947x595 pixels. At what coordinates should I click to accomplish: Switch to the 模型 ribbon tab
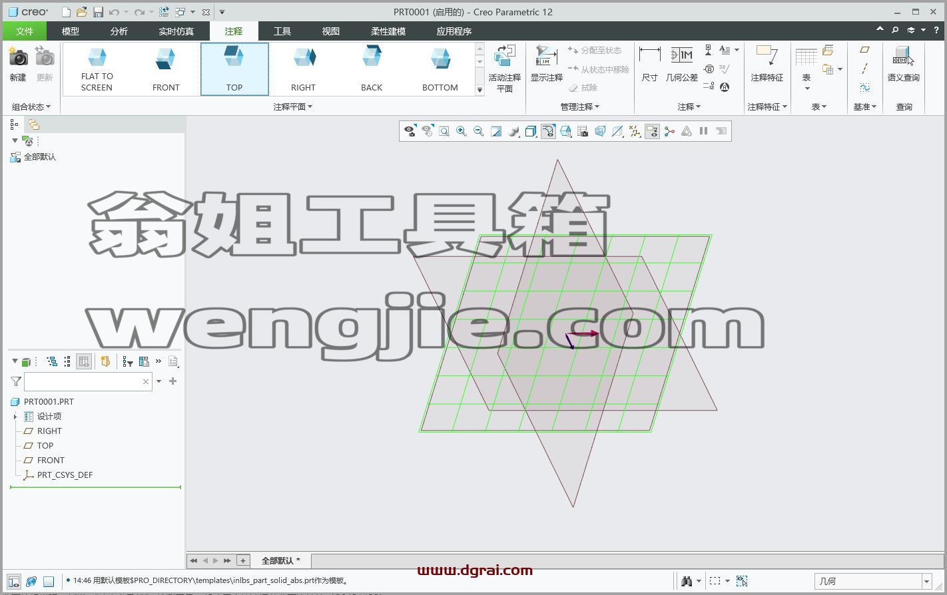[x=71, y=31]
